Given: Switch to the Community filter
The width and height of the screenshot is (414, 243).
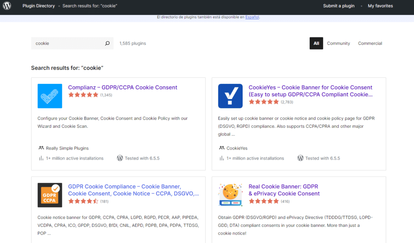Looking at the screenshot, I should point(338,43).
